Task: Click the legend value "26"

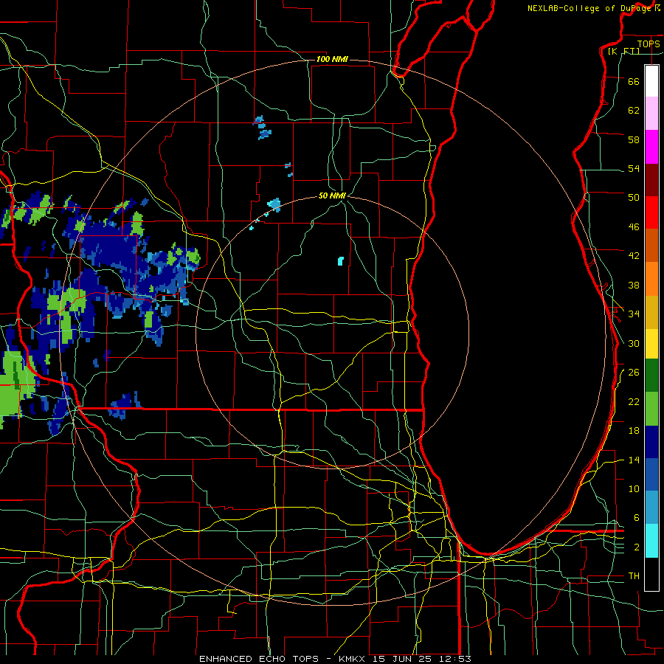Action: pyautogui.click(x=634, y=373)
